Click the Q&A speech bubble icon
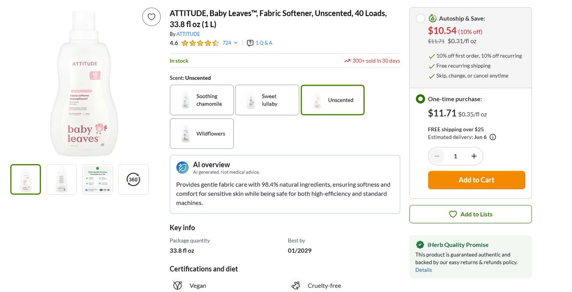Image resolution: width=572 pixels, height=292 pixels. pos(250,43)
